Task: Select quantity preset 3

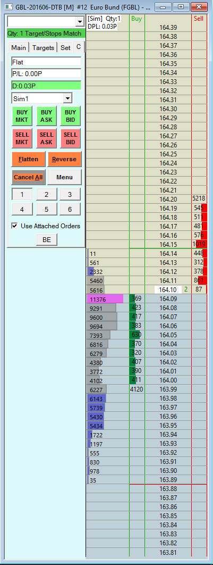Action: coord(70,195)
